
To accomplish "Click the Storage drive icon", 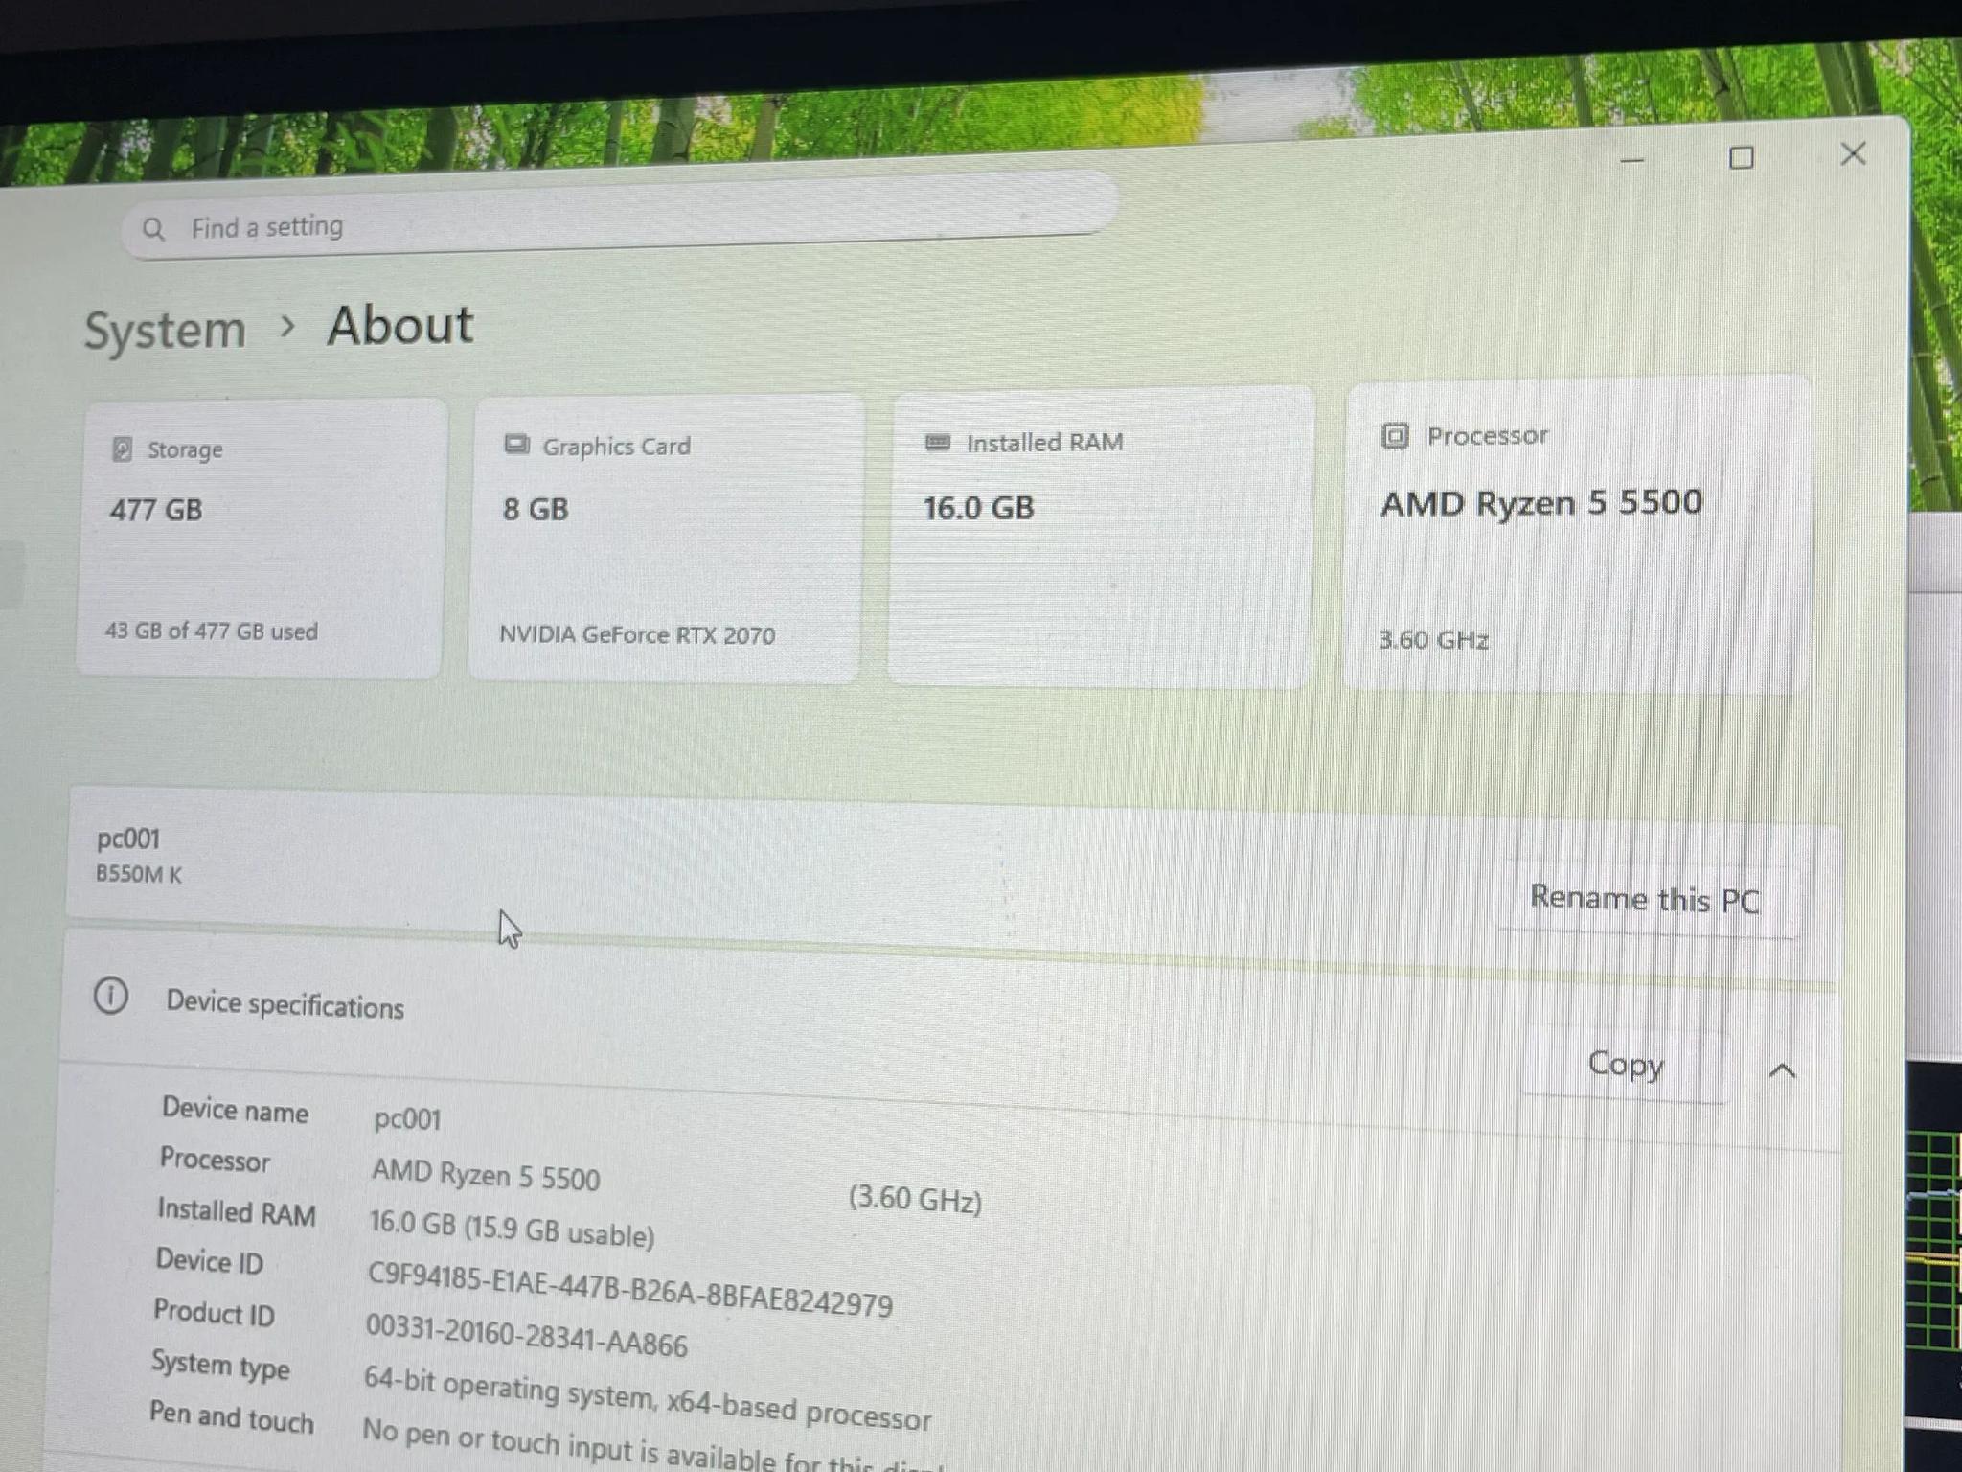I will pos(122,448).
